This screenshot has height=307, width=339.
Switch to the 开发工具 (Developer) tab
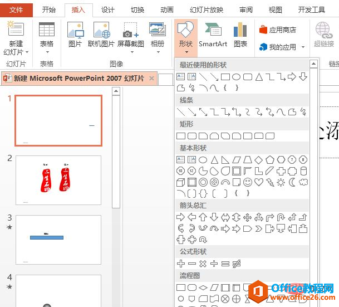pyautogui.click(x=311, y=9)
